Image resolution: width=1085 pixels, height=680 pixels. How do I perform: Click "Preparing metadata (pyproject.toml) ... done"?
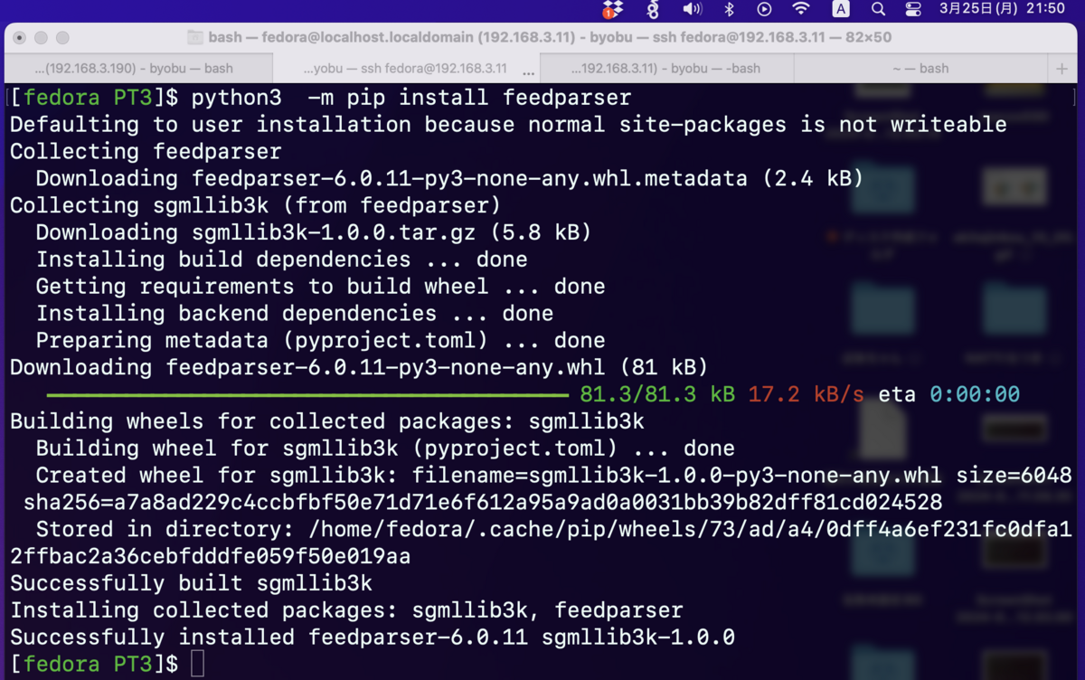[321, 341]
